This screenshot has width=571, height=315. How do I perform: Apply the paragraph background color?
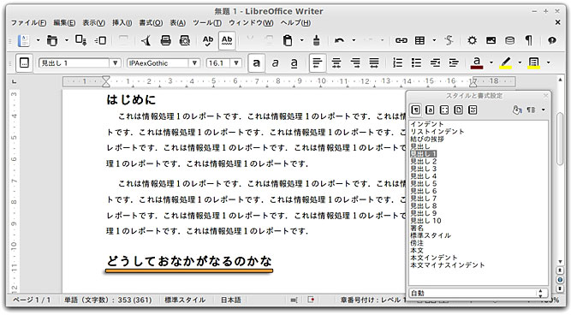click(x=534, y=63)
